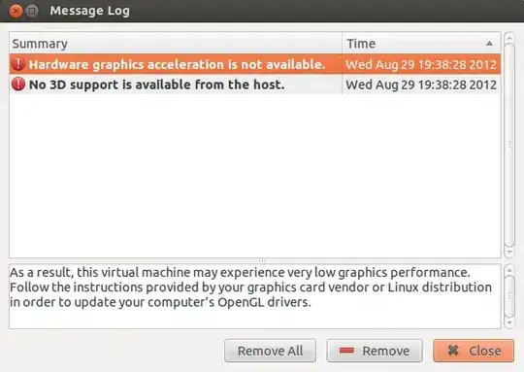Viewport: 524px width, 372px height.
Task: Click the red minus icon on Remove
Action: coord(346,351)
